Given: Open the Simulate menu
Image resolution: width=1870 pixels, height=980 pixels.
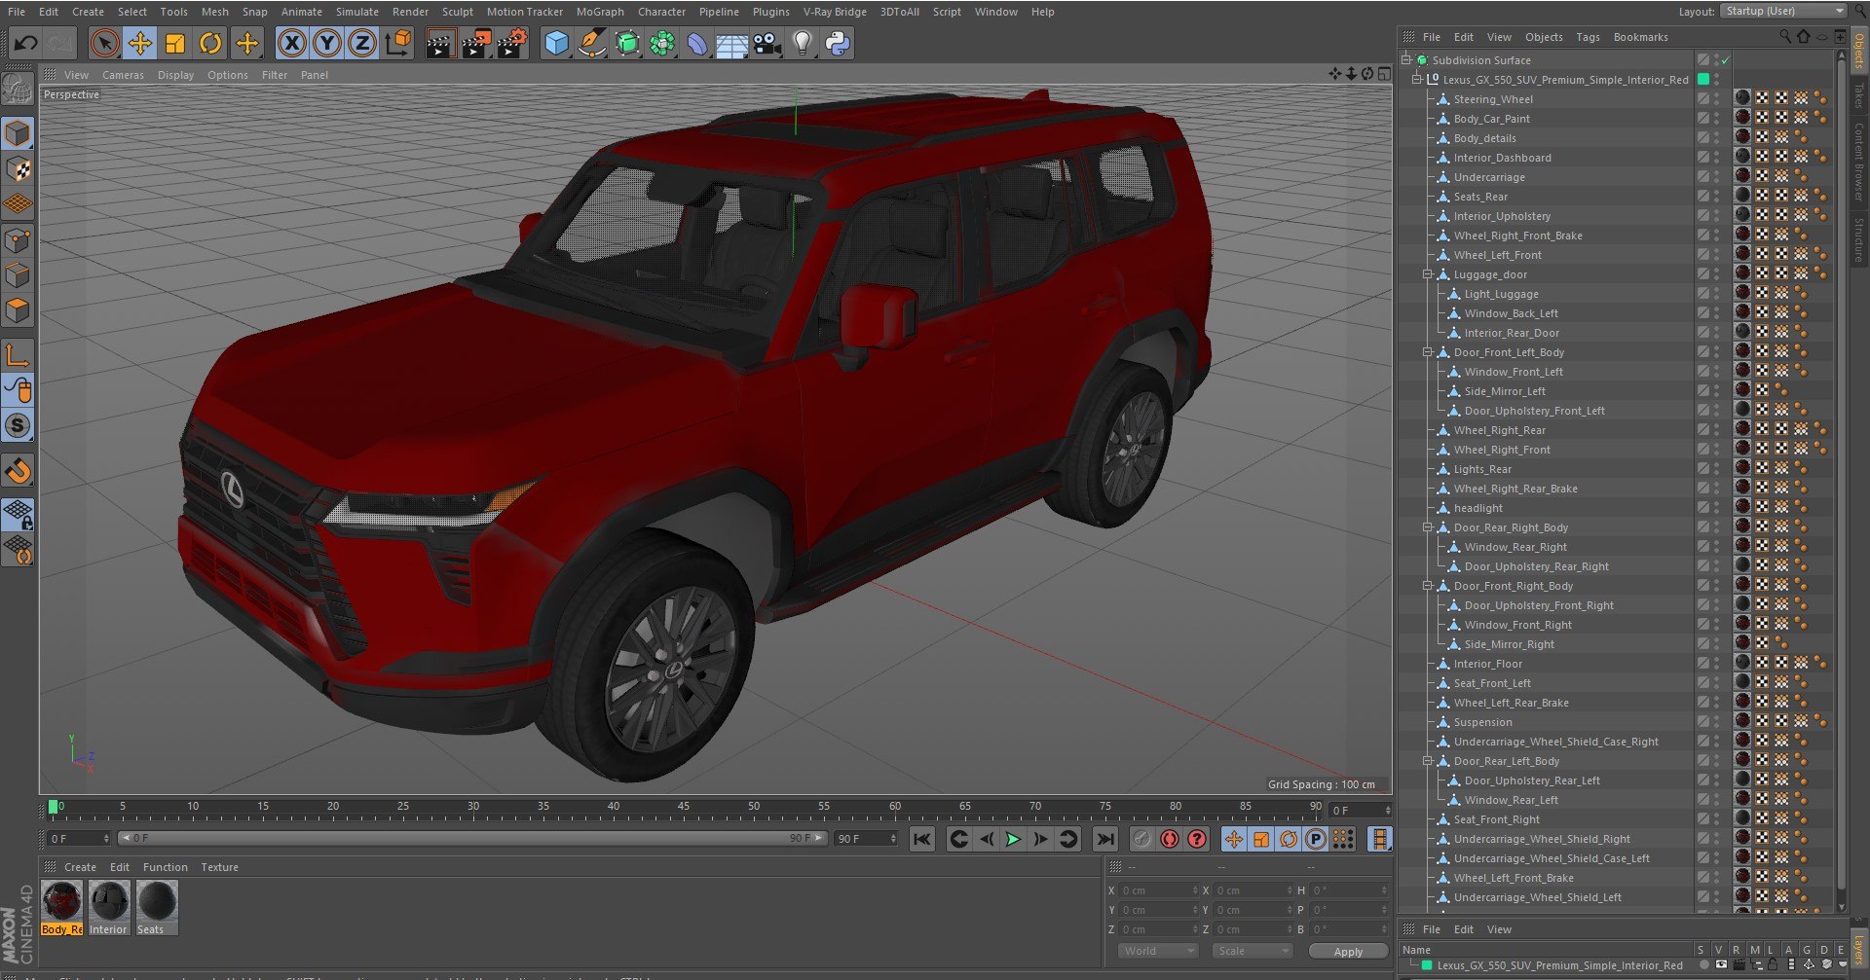Looking at the screenshot, I should coord(357,12).
